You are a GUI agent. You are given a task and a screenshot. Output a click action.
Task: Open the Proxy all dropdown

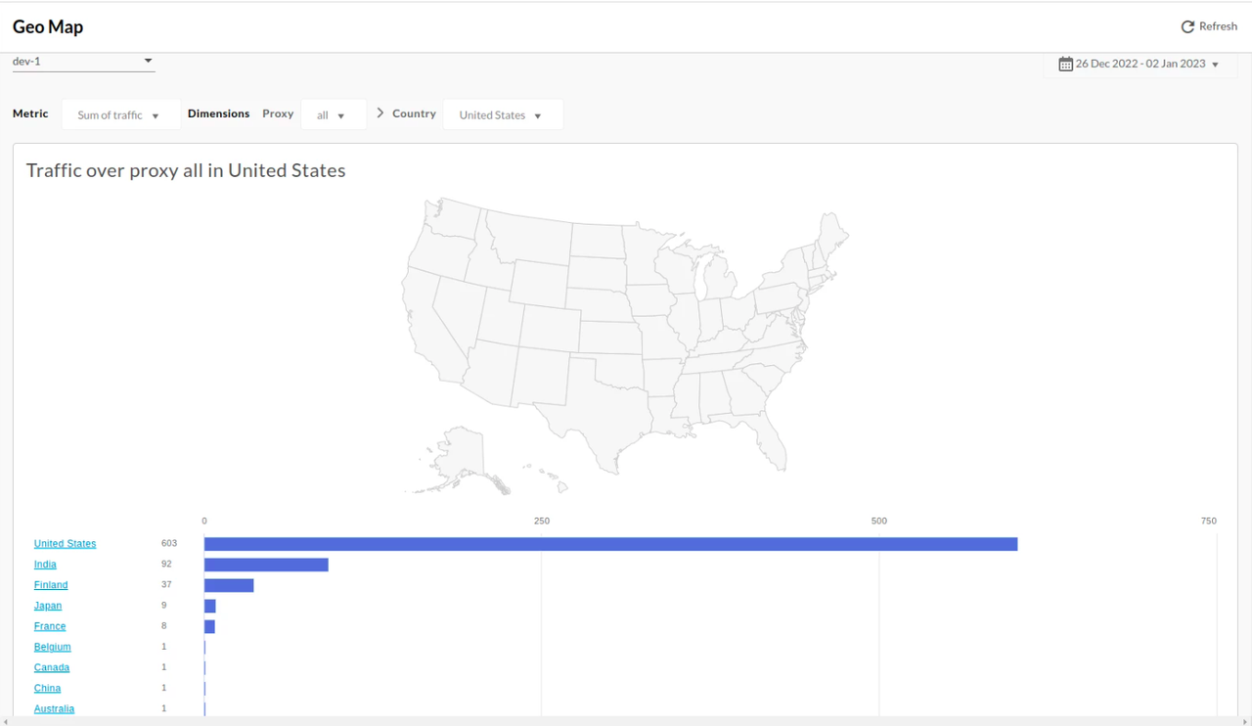click(333, 115)
